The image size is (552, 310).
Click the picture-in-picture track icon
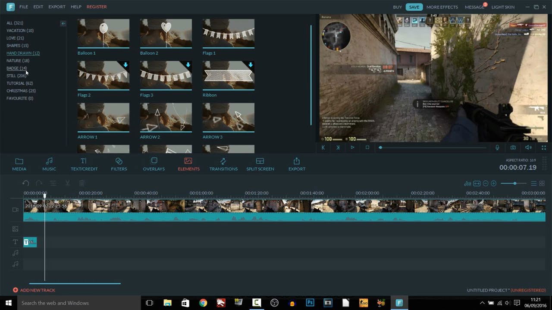(x=16, y=229)
